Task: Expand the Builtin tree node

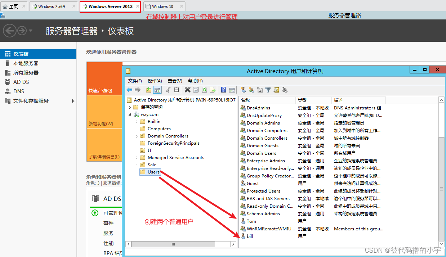Action: coord(137,122)
